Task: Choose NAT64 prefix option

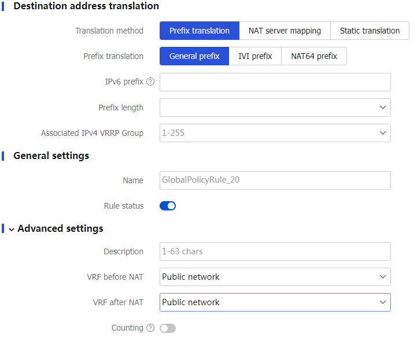Action: pyautogui.click(x=314, y=56)
